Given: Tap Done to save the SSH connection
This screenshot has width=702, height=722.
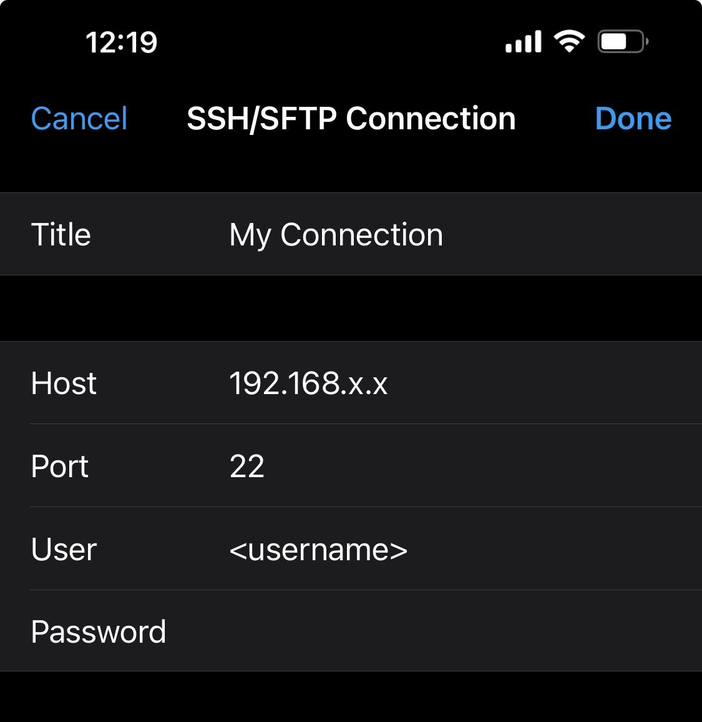Looking at the screenshot, I should [633, 118].
